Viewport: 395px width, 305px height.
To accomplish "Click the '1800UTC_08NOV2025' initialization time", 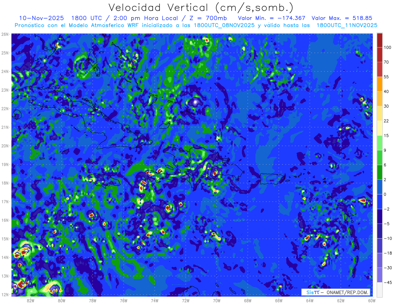I will coord(224,25).
